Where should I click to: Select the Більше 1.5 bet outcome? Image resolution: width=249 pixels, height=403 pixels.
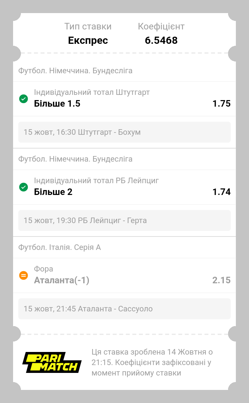[x=57, y=104]
